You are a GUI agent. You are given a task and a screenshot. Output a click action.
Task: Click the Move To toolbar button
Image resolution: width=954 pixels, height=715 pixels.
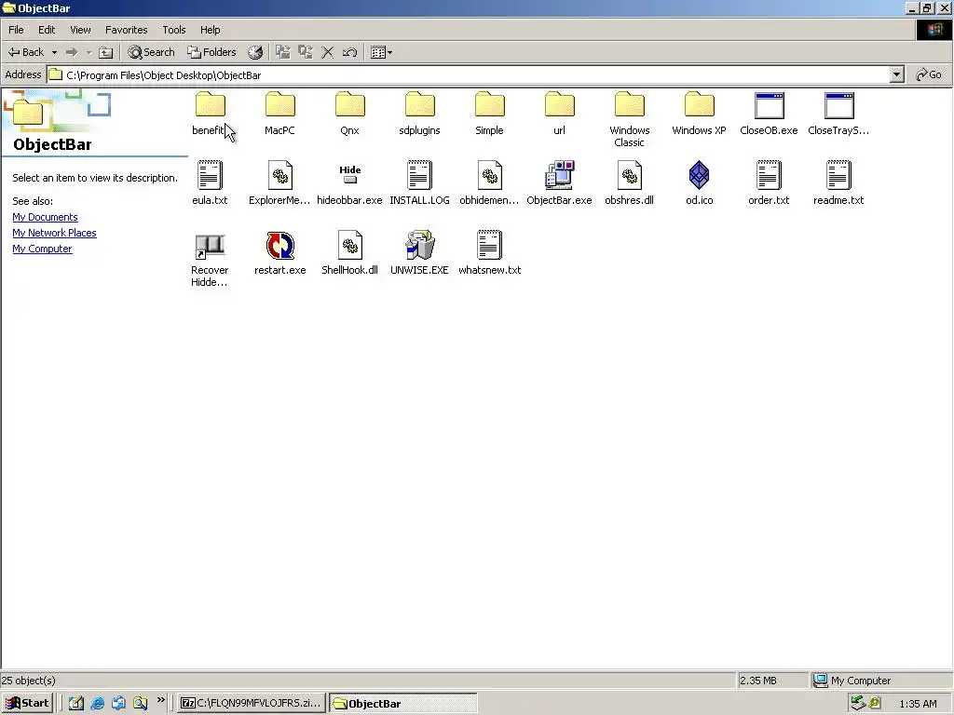point(283,52)
